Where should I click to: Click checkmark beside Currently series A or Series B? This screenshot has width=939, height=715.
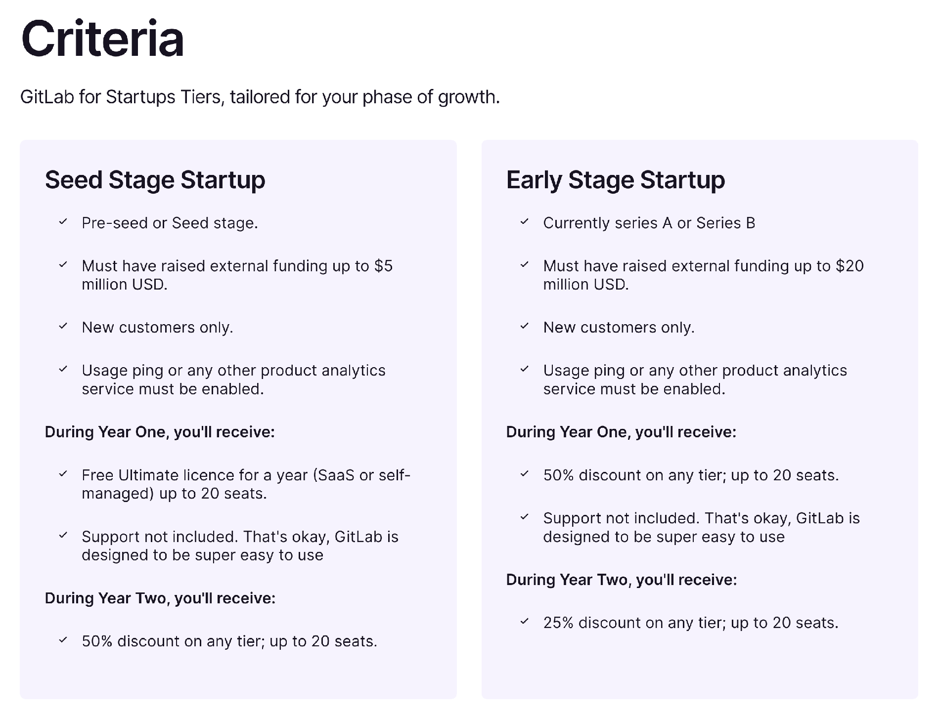(524, 222)
